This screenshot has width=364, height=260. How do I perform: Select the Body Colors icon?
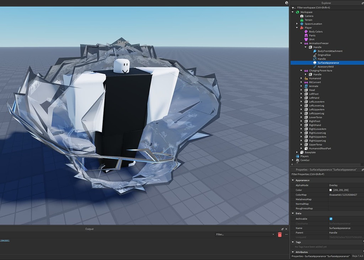[306, 31]
